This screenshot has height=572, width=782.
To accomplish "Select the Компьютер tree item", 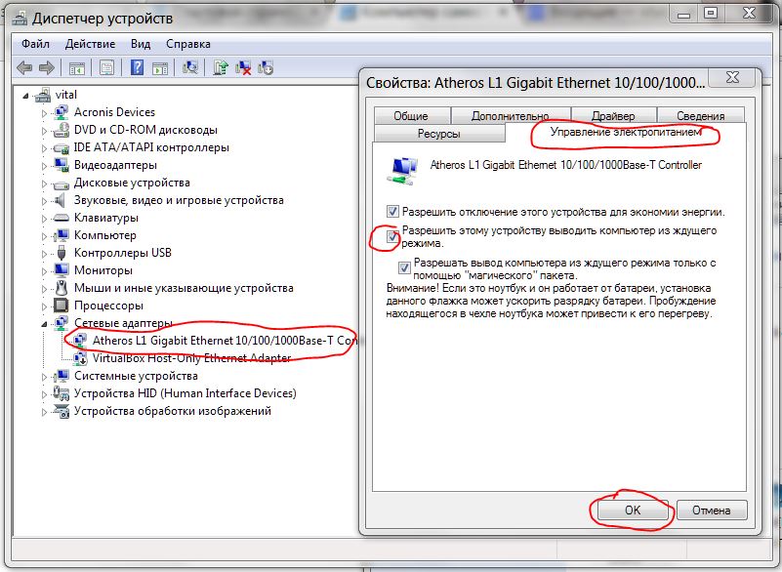I will click(105, 235).
